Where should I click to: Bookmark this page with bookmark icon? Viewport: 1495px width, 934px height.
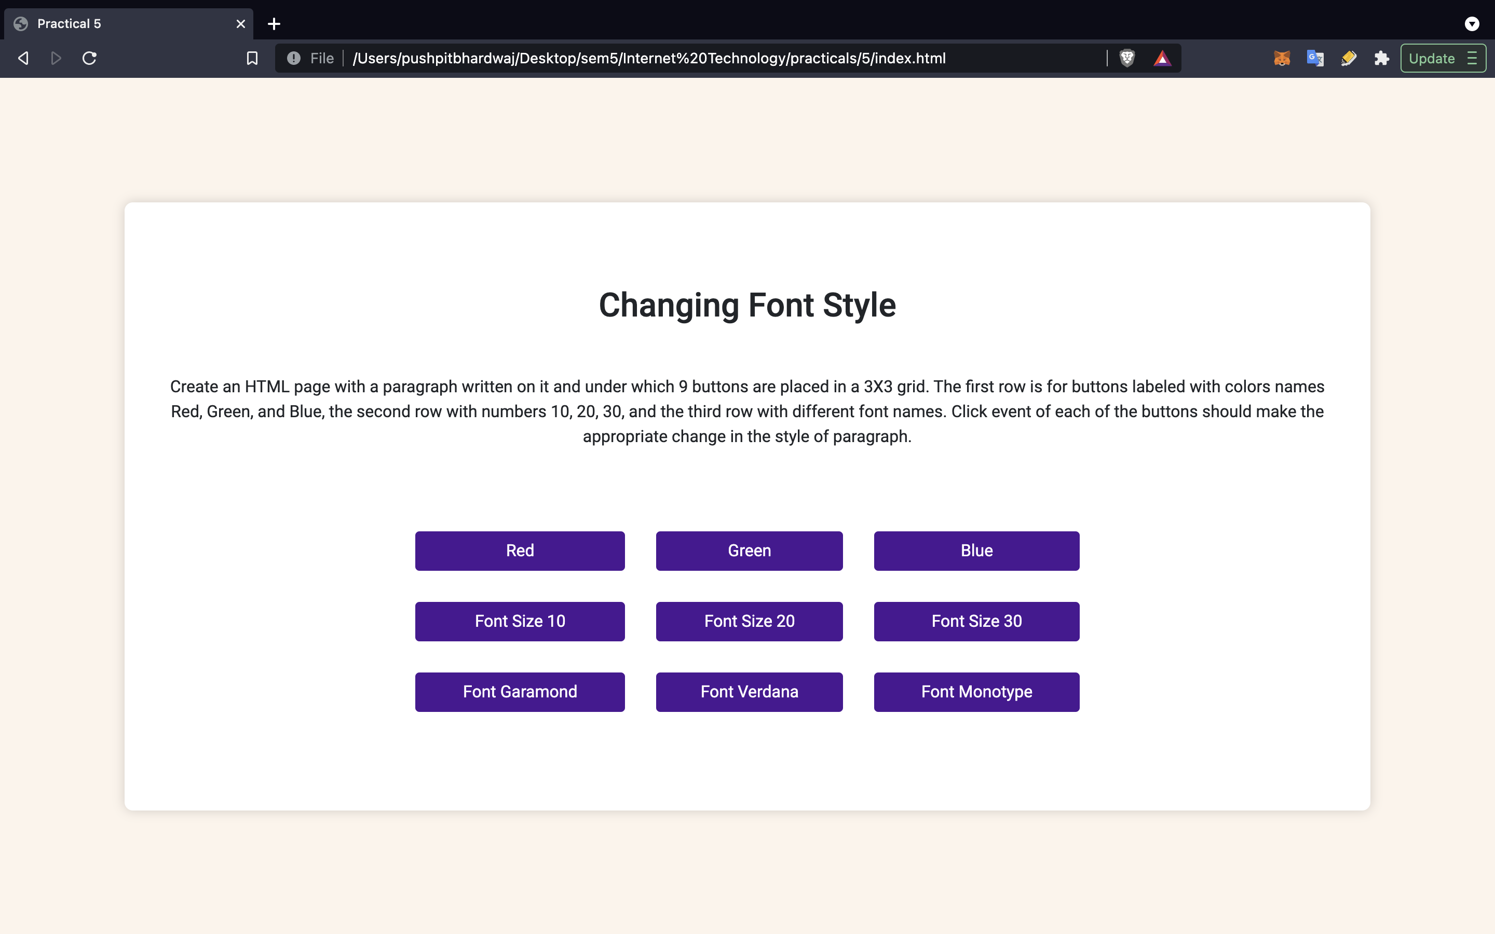click(252, 58)
